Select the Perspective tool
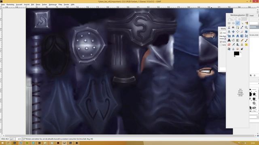The height and width of the screenshot is (145, 259). pyautogui.click(x=238, y=36)
